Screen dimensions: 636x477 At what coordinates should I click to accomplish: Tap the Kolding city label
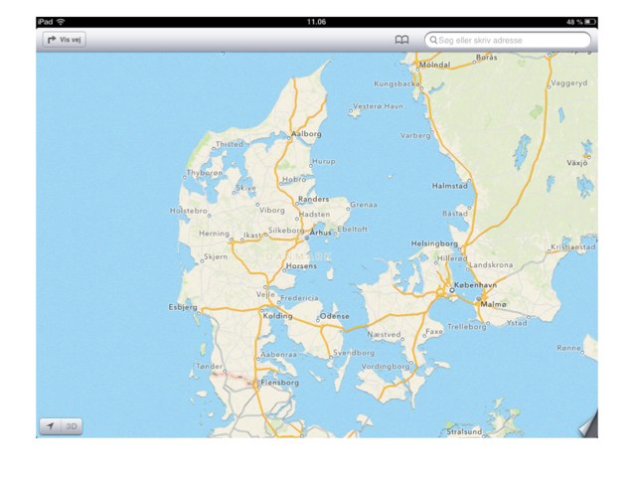tap(277, 316)
